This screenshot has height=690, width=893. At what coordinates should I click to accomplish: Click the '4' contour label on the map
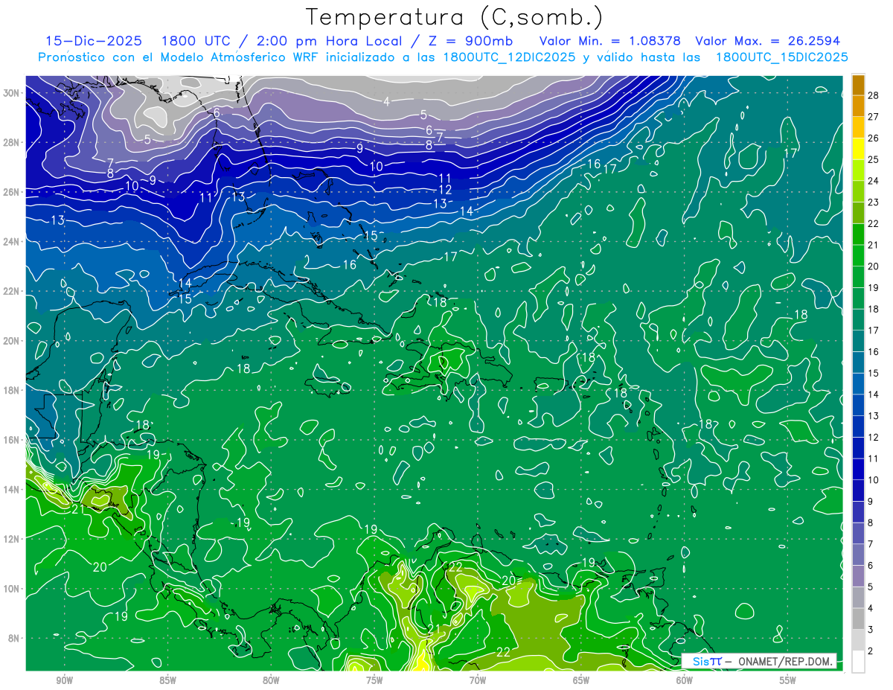pos(386,101)
